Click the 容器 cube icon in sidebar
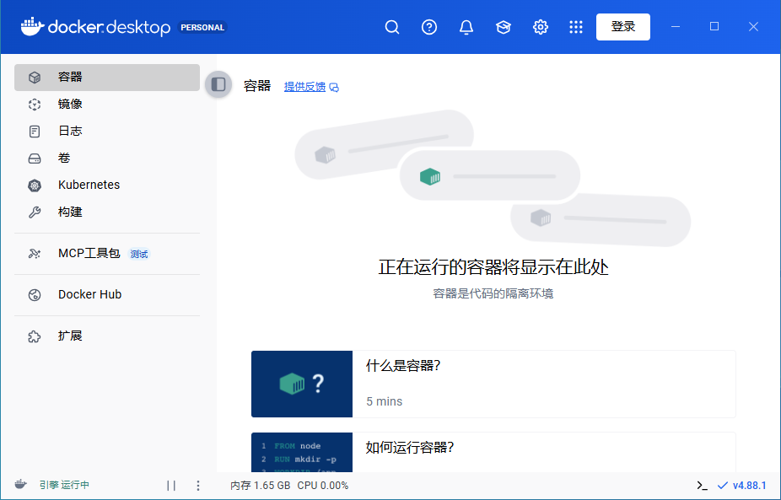The height and width of the screenshot is (500, 781). pos(35,78)
